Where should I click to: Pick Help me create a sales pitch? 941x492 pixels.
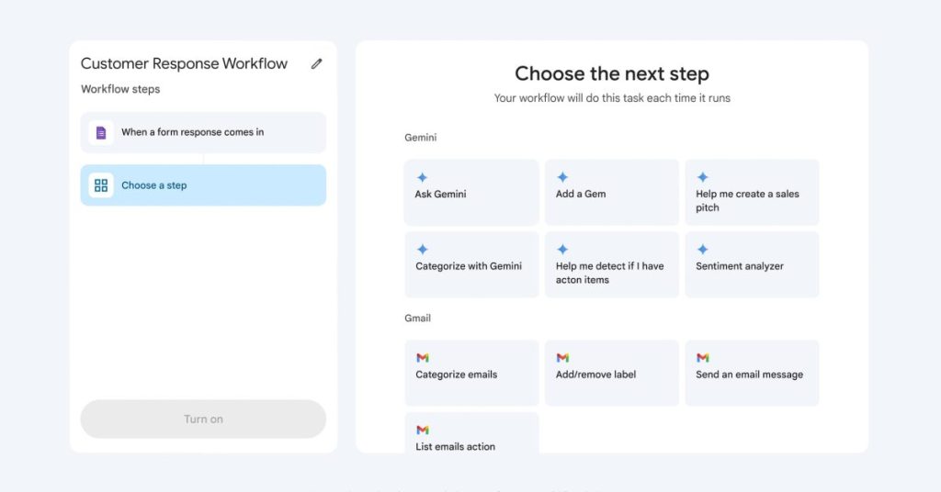tap(752, 193)
